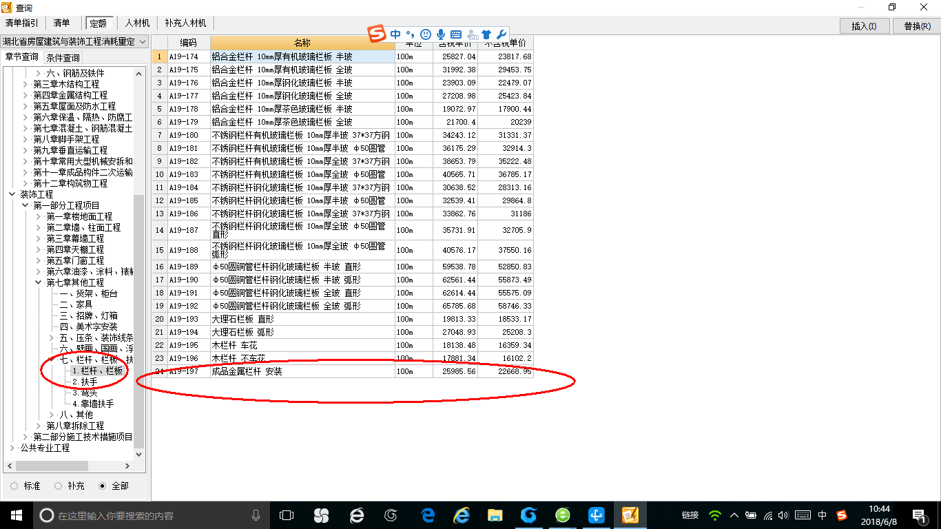941x529 pixels.
Task: Open green 360 browser icon on taskbar
Action: point(563,515)
